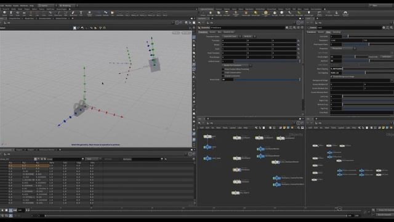Open the spreadsheet Attributes dropdown arrow

coord(162,159)
